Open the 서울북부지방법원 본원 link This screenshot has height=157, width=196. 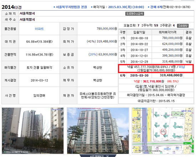71,7
